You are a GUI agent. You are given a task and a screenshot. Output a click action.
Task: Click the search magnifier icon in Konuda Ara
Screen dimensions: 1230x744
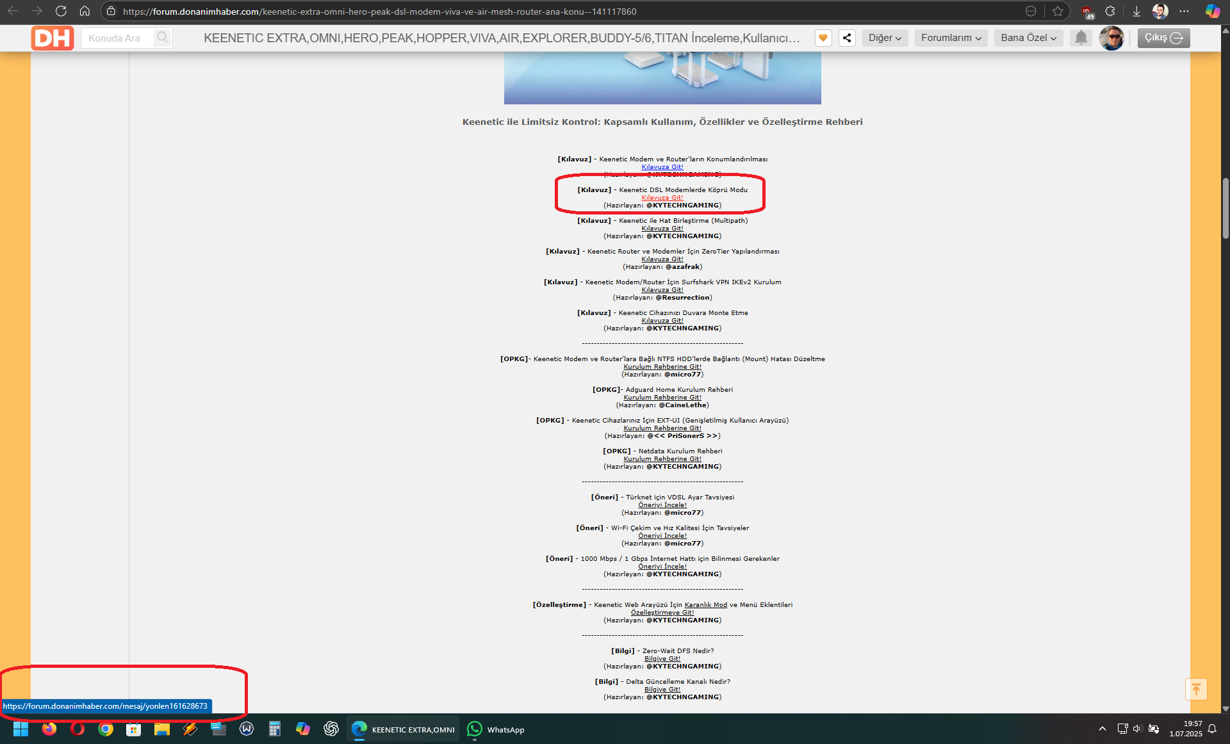click(x=163, y=38)
